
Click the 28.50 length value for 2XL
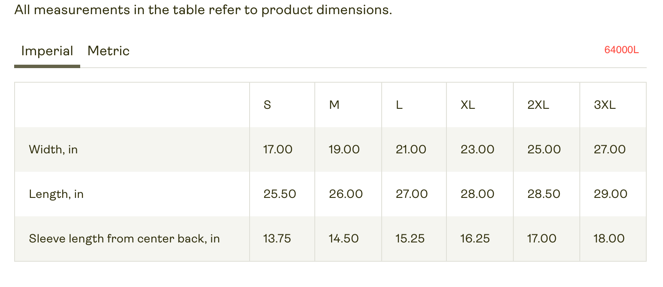pyautogui.click(x=544, y=194)
